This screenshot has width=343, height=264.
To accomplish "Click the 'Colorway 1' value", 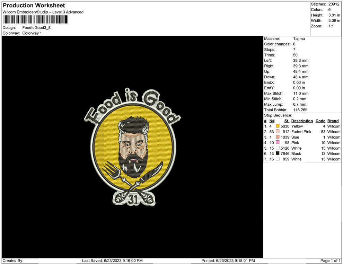I will coord(32,33).
